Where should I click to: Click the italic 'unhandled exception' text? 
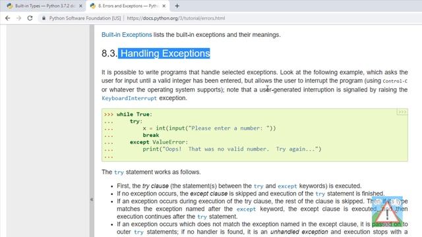coord(299,232)
